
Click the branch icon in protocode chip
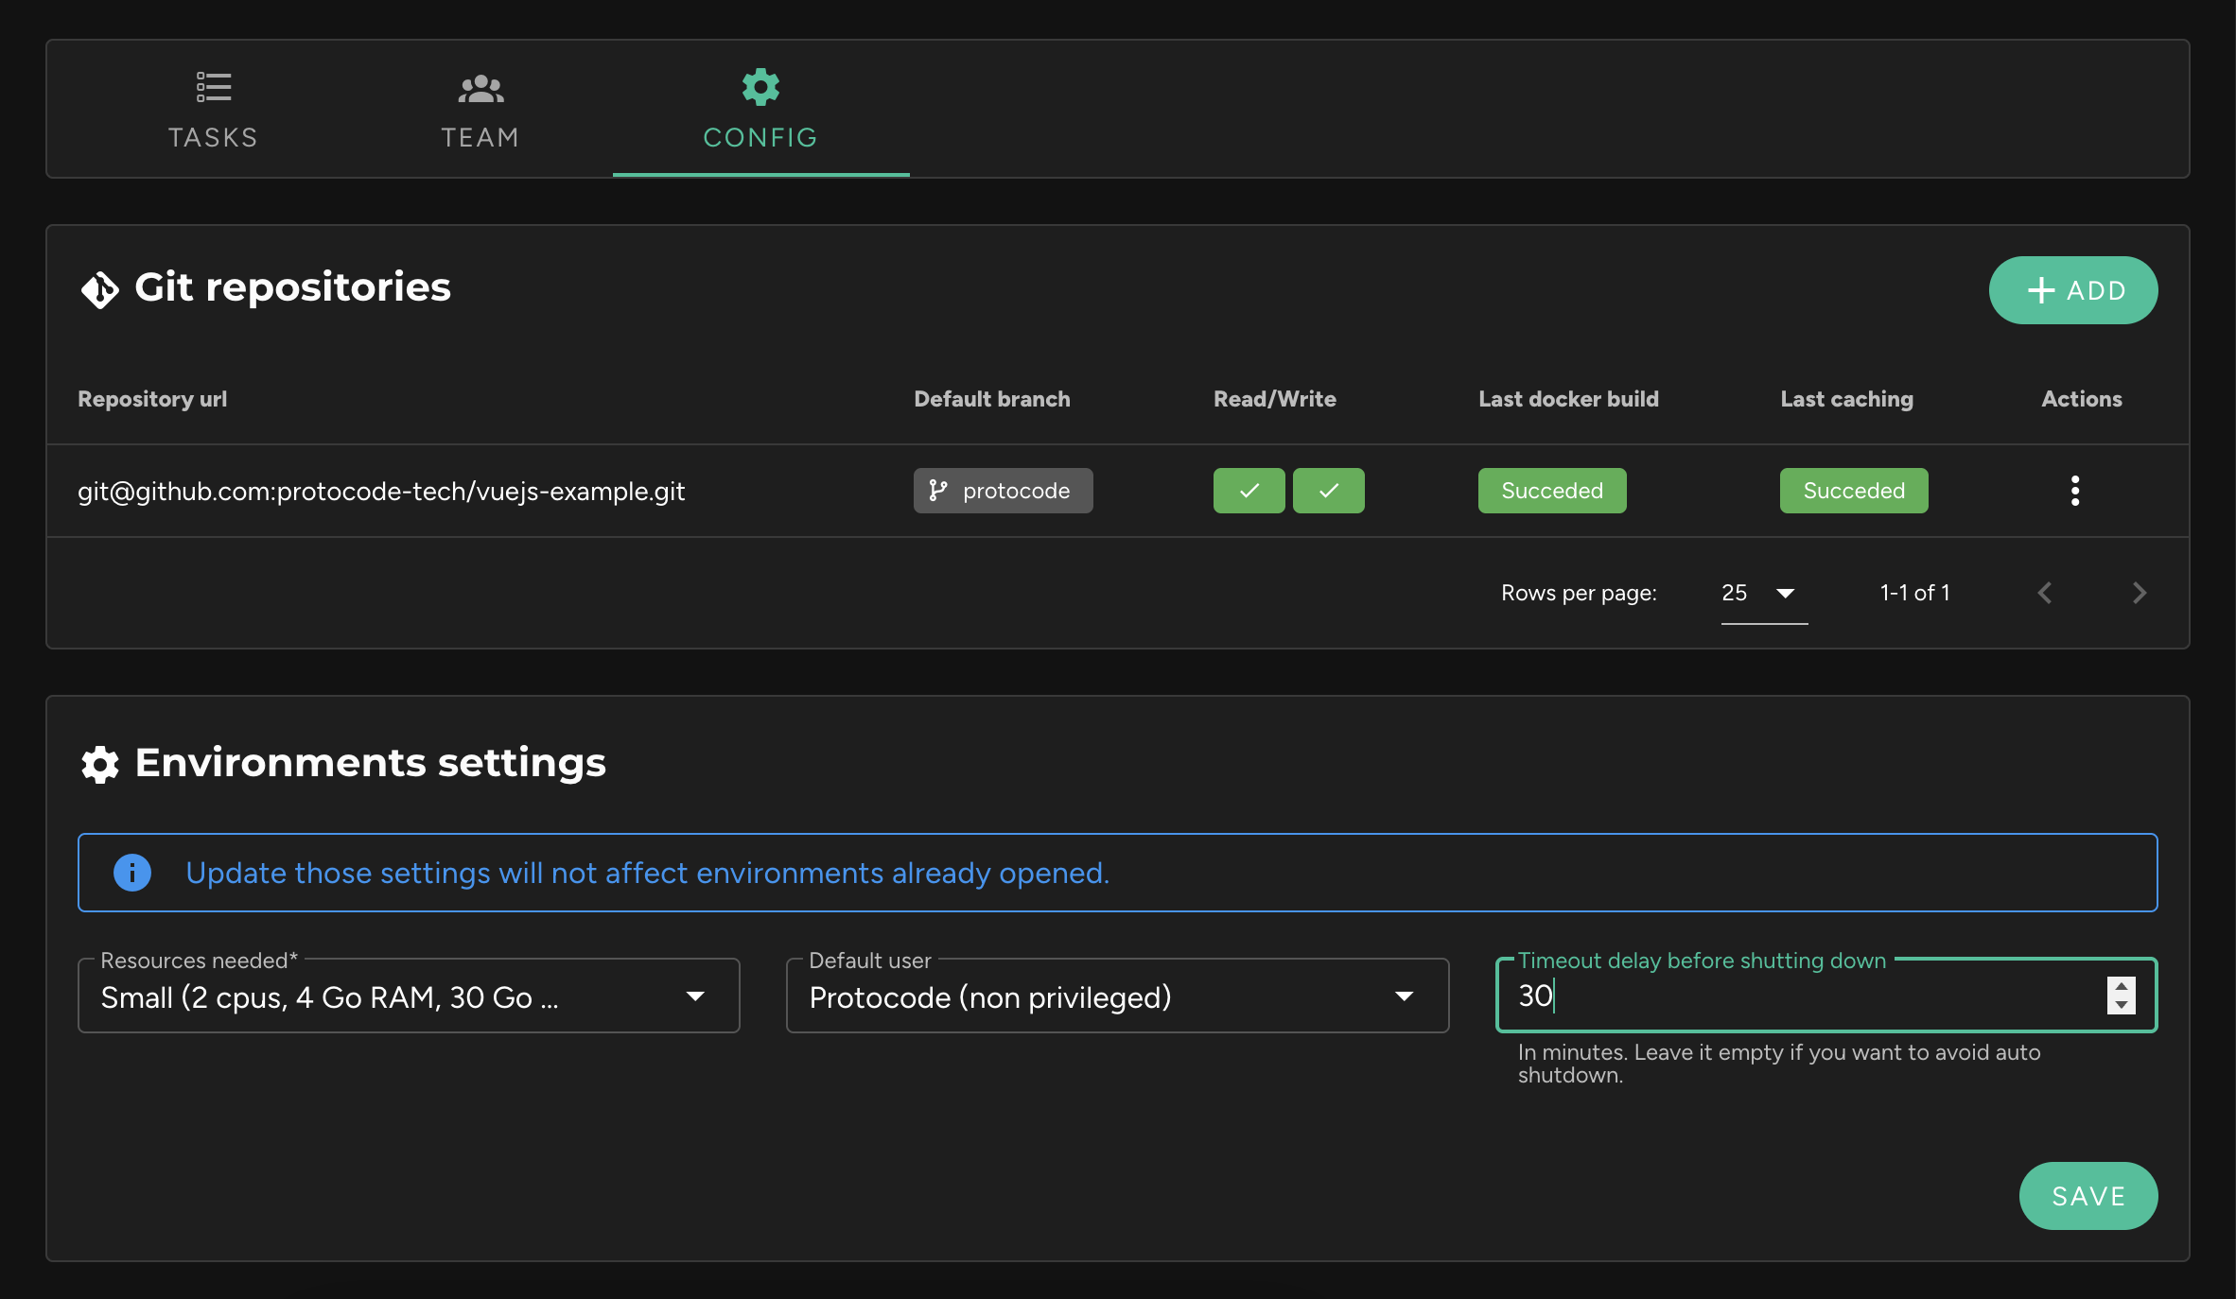tap(938, 491)
